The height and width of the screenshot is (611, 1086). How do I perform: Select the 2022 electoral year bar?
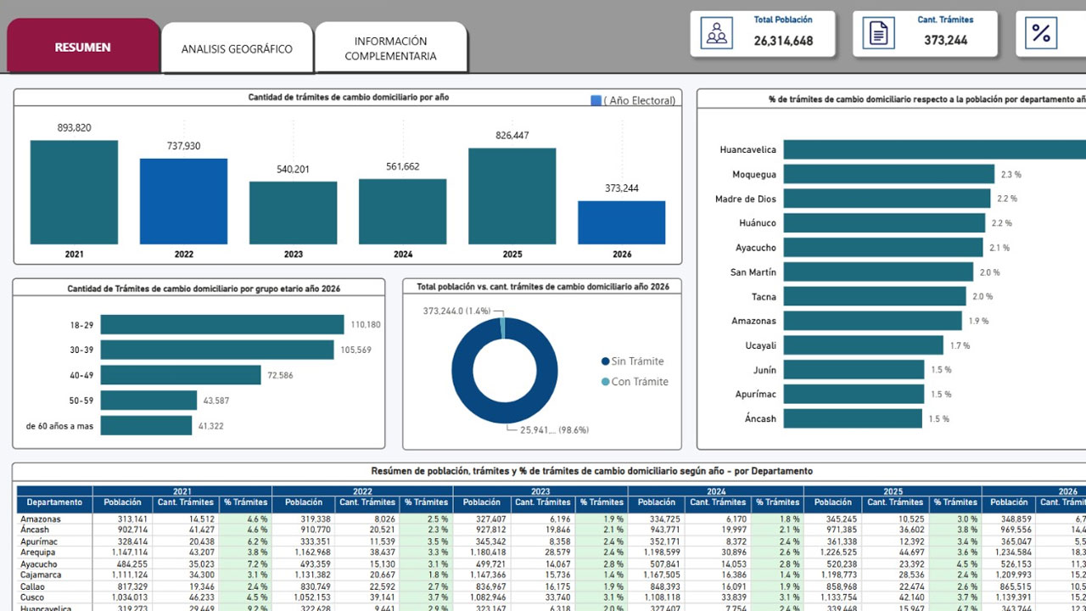click(x=184, y=201)
